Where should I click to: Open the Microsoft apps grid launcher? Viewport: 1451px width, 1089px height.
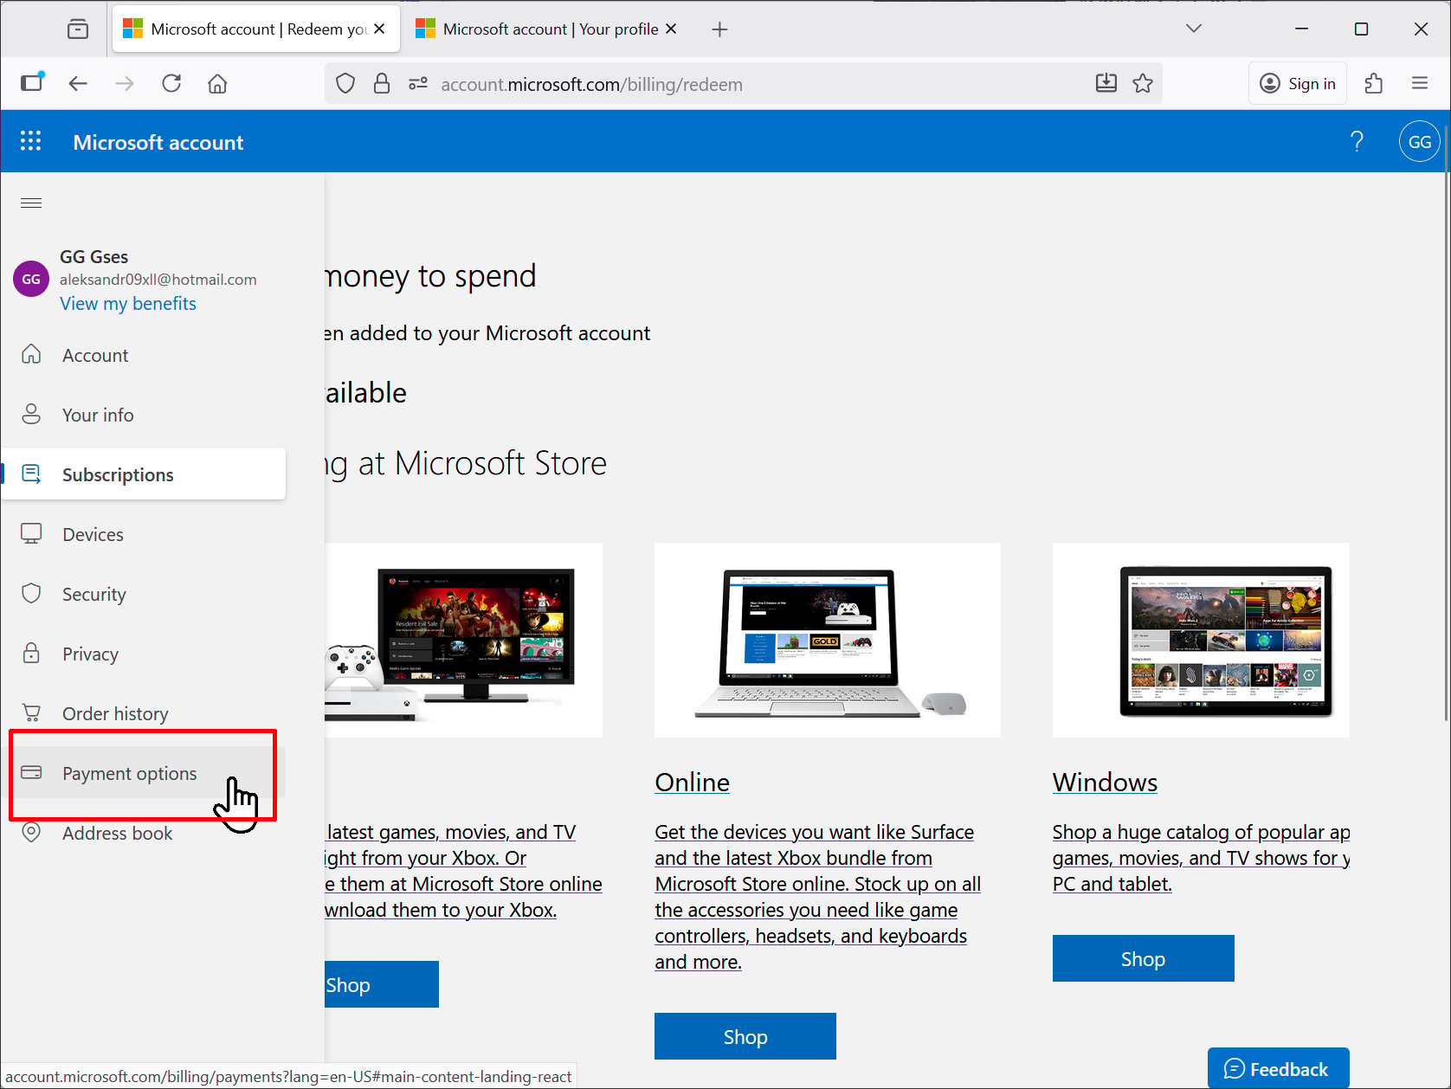31,141
